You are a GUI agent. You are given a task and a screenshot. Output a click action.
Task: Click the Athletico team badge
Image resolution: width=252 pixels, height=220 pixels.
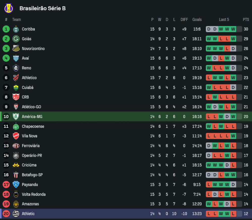[16, 78]
